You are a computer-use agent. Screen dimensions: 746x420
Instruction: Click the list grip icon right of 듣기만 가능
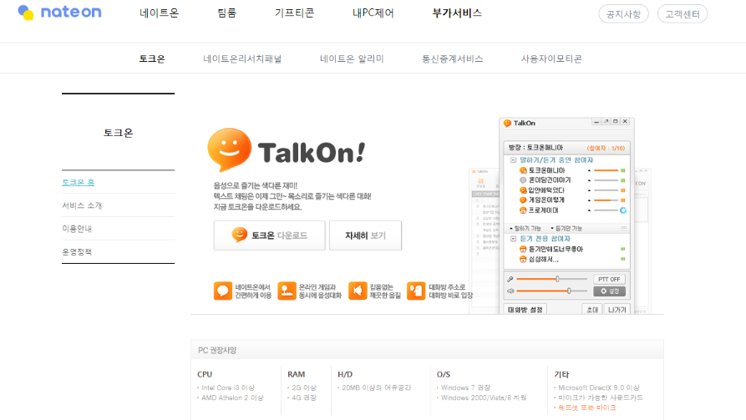click(623, 228)
